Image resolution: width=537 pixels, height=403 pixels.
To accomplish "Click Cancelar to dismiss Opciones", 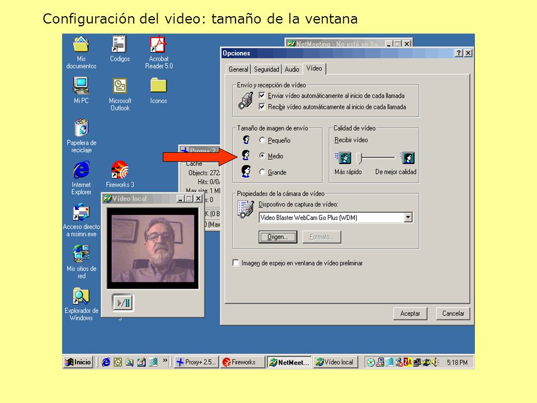I will 453,313.
